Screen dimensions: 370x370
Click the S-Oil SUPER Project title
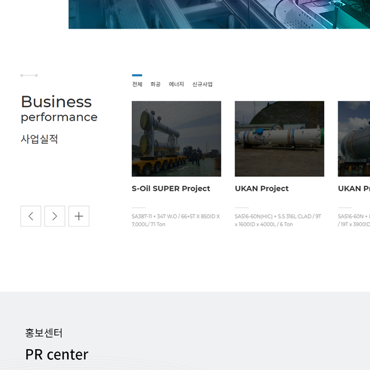[x=171, y=189]
